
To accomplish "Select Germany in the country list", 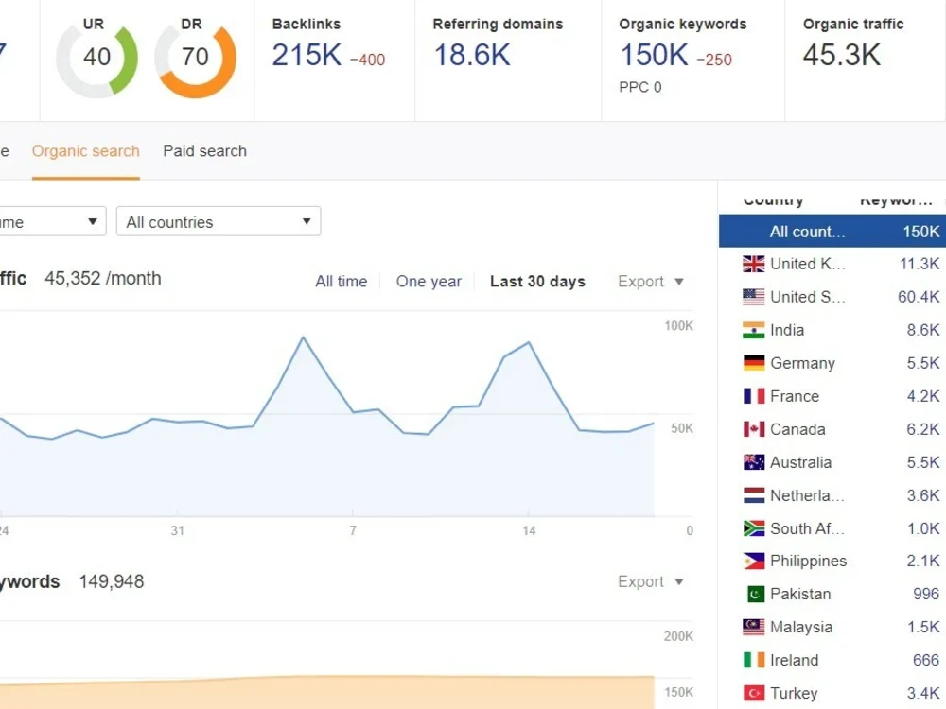I will 802,364.
